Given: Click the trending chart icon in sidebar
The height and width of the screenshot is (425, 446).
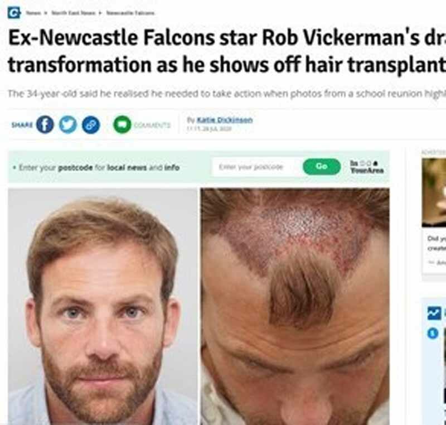Looking at the screenshot, I should coord(434,313).
